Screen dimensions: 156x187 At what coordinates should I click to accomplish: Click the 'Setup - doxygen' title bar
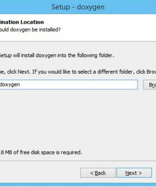[78, 7]
